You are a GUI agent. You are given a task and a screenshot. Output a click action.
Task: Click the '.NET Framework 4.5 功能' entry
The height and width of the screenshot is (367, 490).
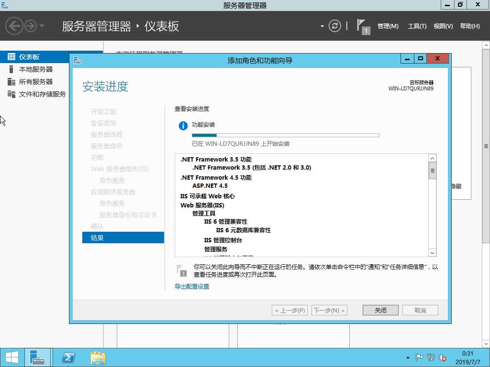(216, 178)
